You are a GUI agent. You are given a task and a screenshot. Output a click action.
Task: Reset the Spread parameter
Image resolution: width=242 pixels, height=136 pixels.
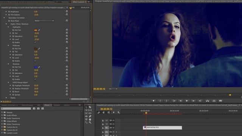point(67,94)
